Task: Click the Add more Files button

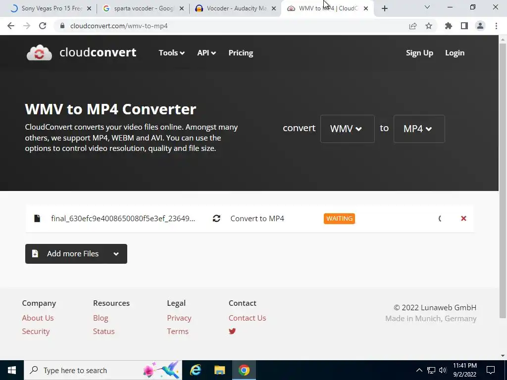Action: click(x=76, y=254)
